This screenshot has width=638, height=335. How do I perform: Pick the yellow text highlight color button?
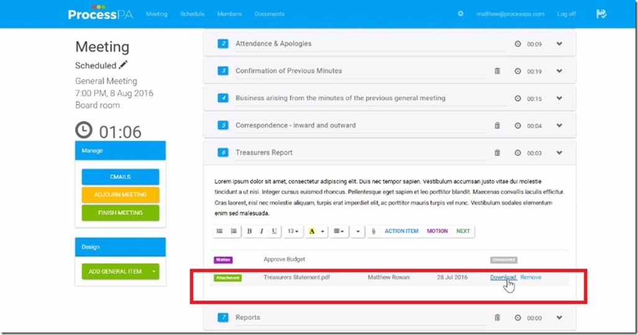pyautogui.click(x=312, y=231)
